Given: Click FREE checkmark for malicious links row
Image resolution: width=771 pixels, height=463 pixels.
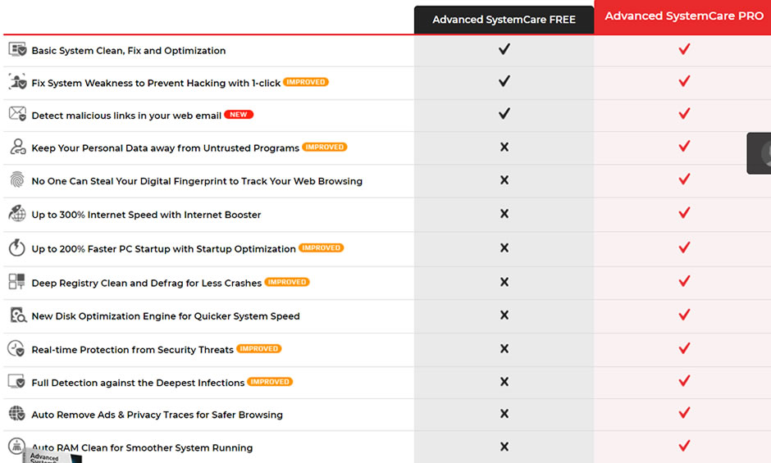Looking at the screenshot, I should [504, 114].
